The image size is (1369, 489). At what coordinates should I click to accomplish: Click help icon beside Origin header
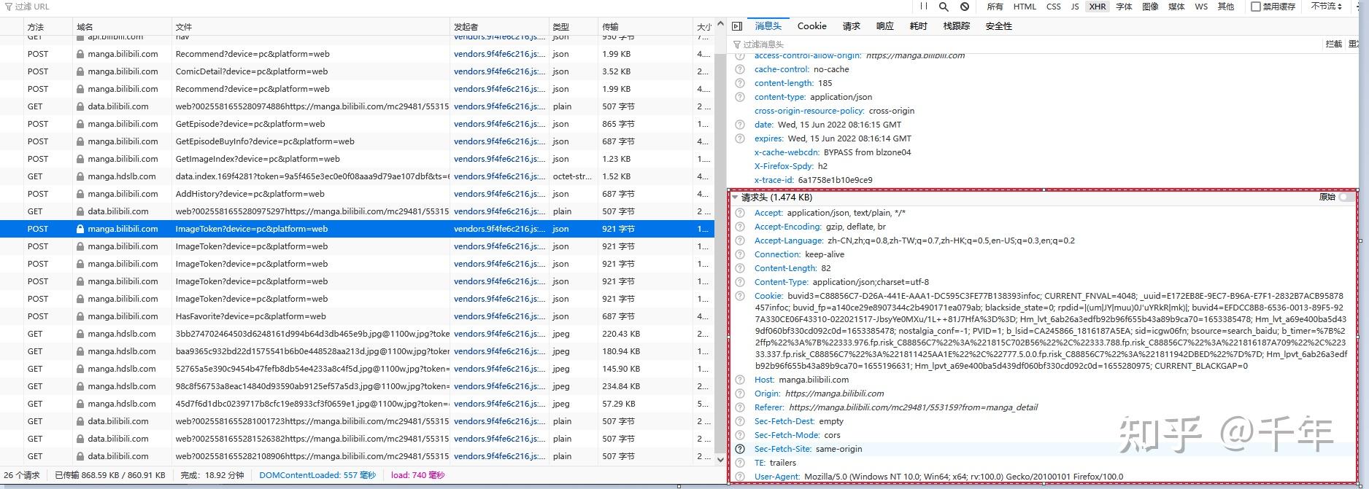click(x=740, y=394)
